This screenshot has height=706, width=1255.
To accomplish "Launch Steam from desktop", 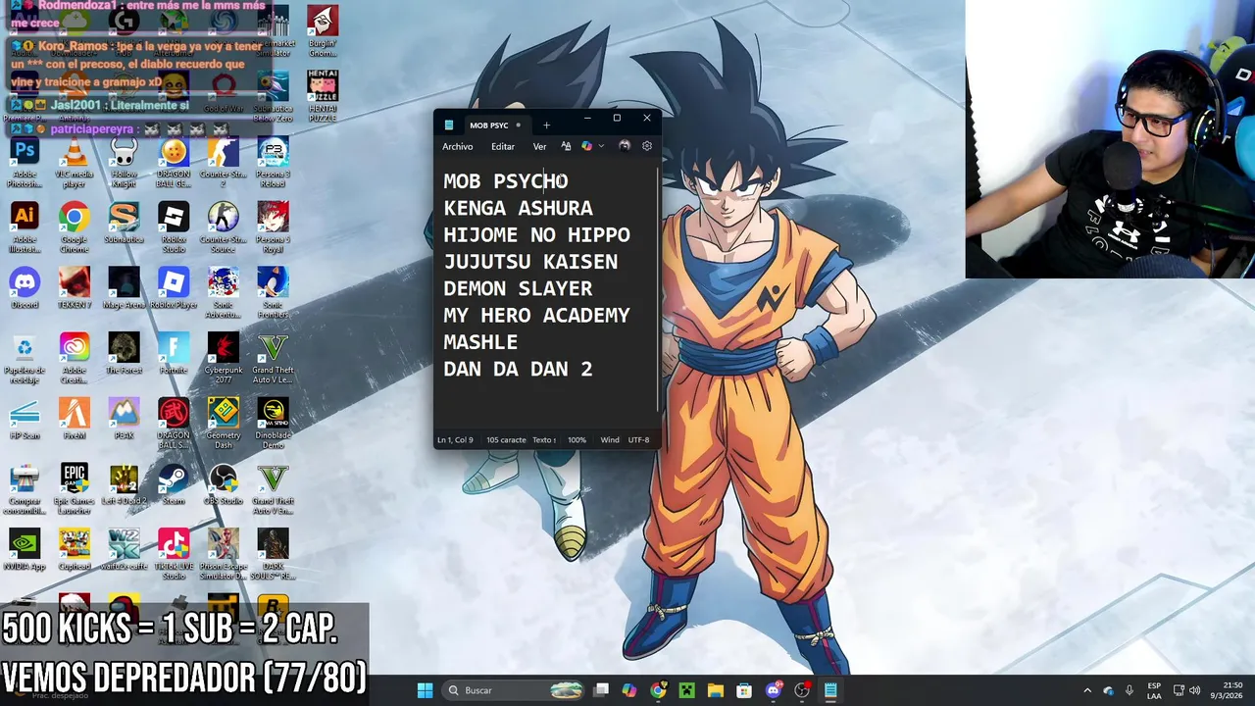I will click(x=174, y=485).
